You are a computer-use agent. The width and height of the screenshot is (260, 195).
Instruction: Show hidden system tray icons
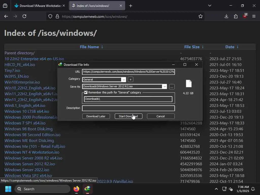tap(216, 189)
